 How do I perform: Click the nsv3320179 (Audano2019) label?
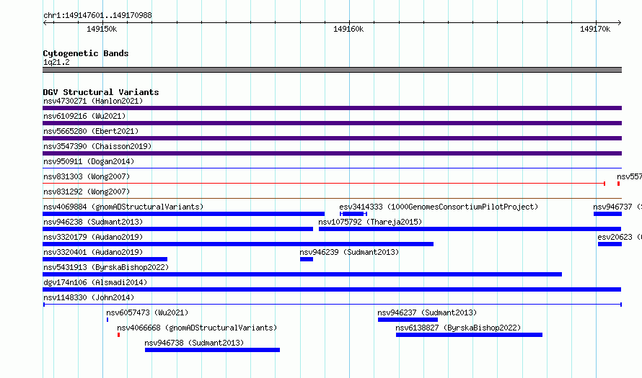(x=93, y=237)
